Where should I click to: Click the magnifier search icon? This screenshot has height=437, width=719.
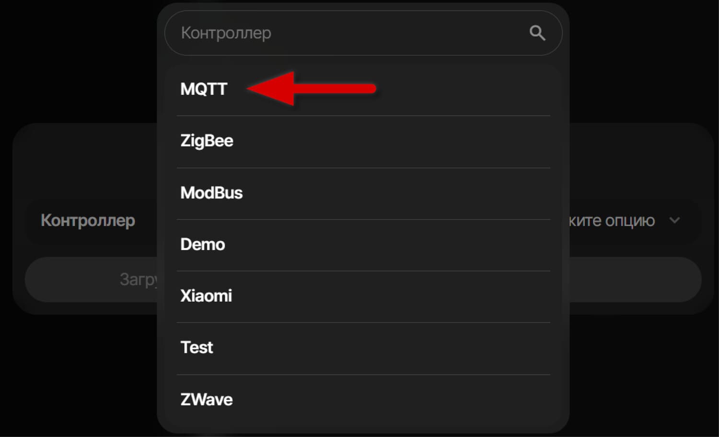[537, 33]
